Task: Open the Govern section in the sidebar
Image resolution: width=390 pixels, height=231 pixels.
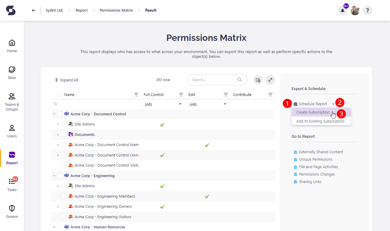Action: pos(12,211)
